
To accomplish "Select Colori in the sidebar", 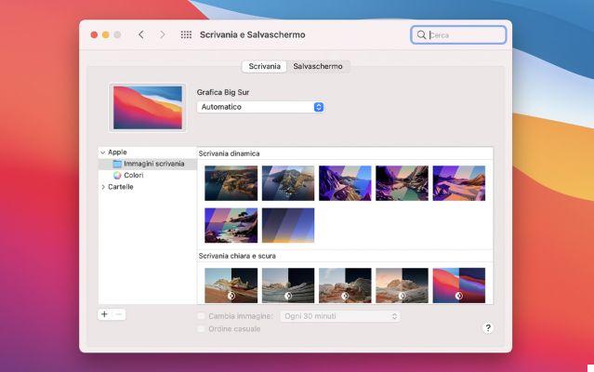I will point(133,175).
